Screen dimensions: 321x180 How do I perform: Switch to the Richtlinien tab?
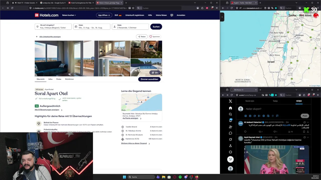tap(69, 79)
